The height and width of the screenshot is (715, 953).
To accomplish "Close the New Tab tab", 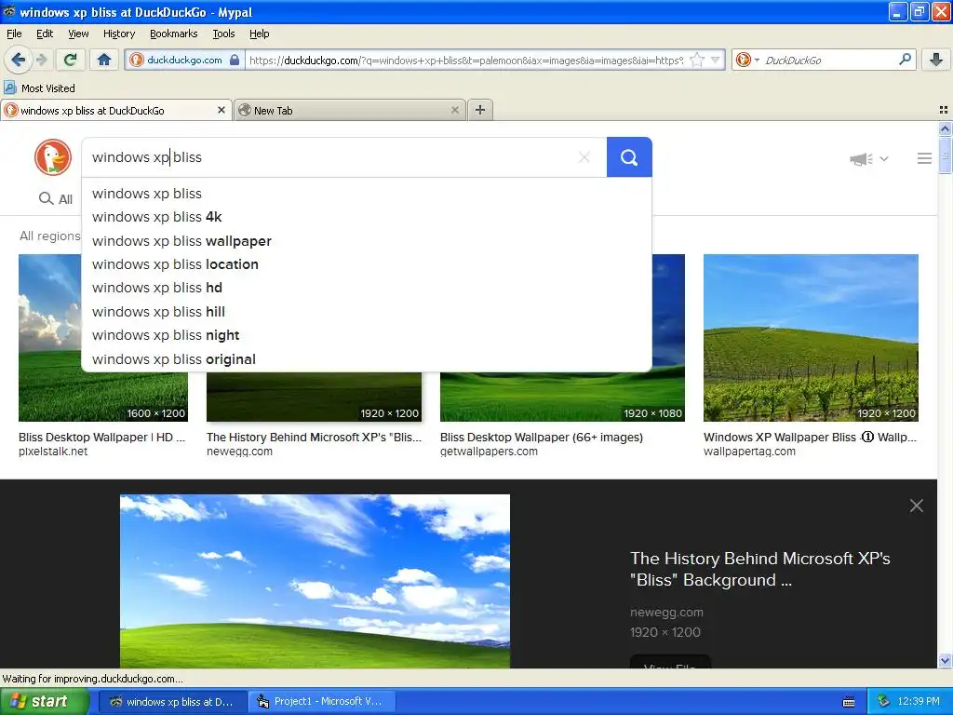I will (x=454, y=110).
